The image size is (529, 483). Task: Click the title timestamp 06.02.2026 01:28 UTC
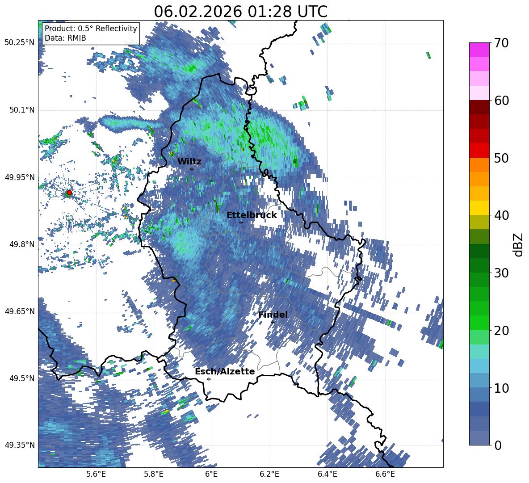(240, 12)
